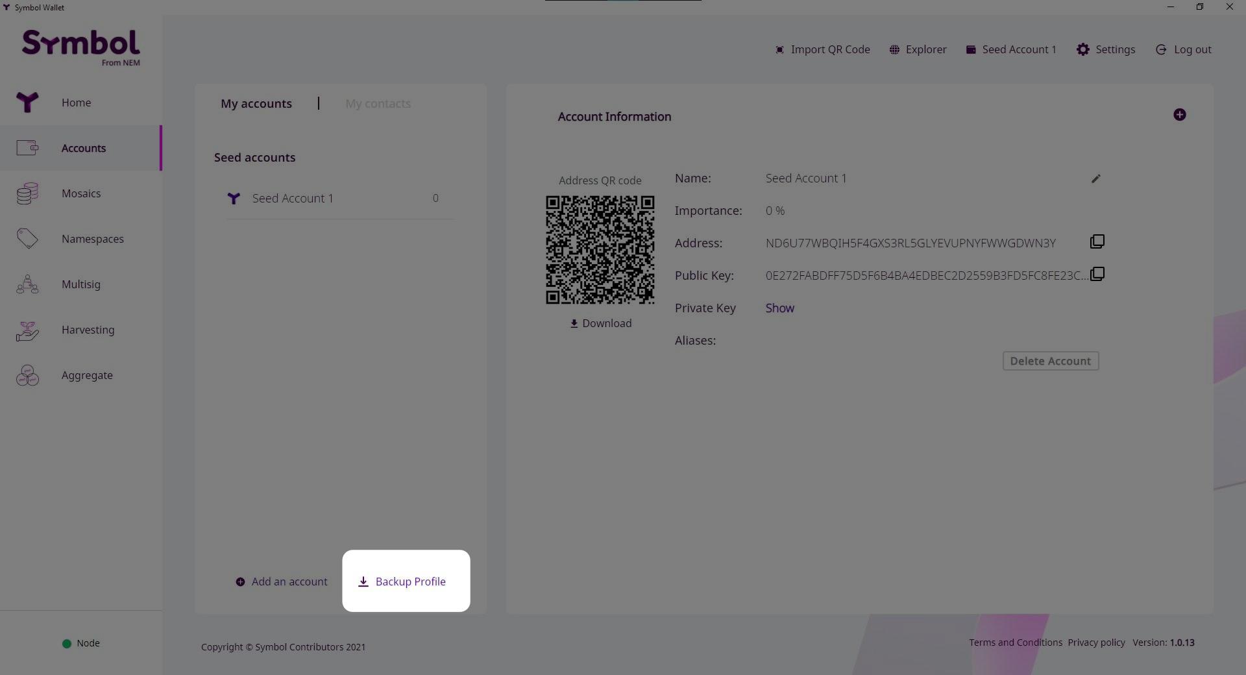The image size is (1246, 675).
Task: Select Seed Account 1 in accounts list
Action: pos(293,199)
